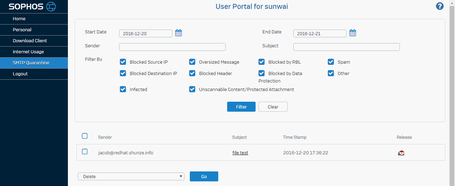The height and width of the screenshot is (186, 455).
Task: Uncheck the Oversized Message checkbox
Action: [192, 62]
